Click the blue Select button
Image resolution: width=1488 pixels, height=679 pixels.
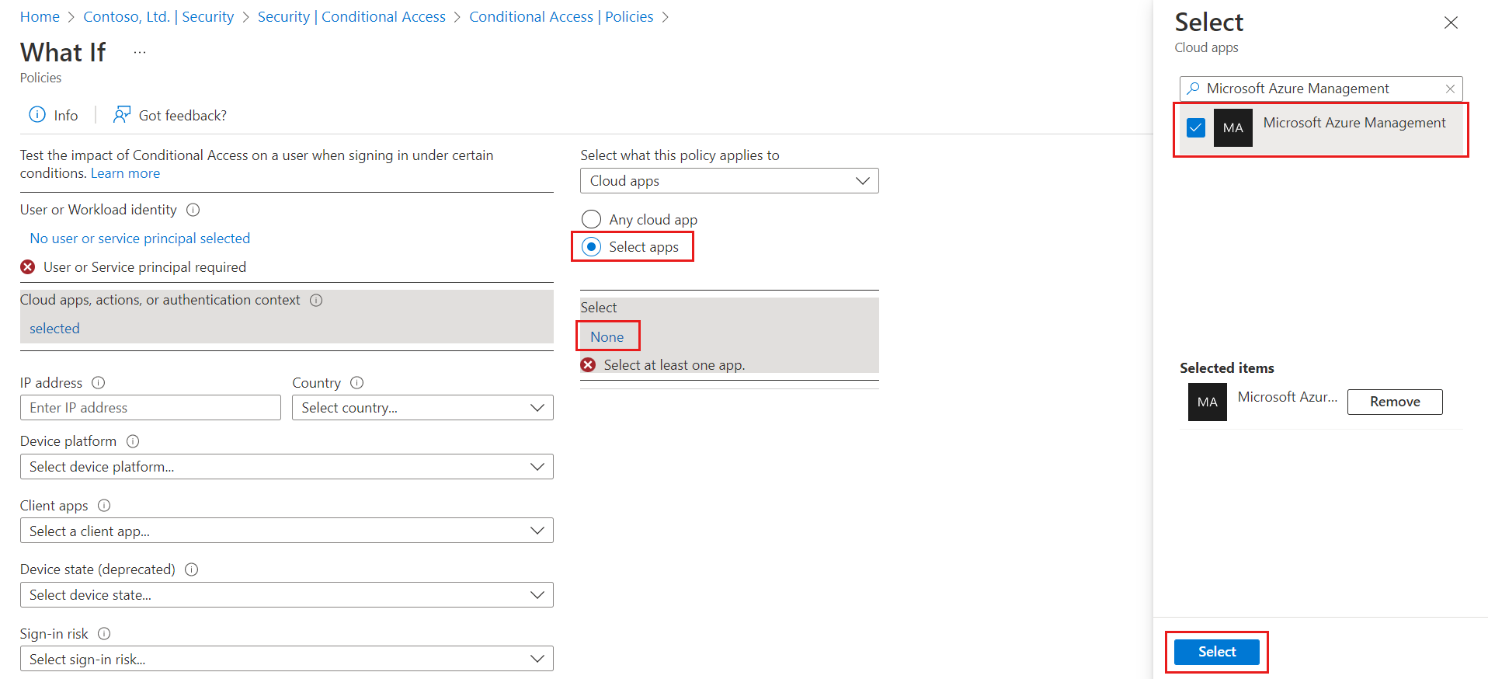(x=1217, y=652)
